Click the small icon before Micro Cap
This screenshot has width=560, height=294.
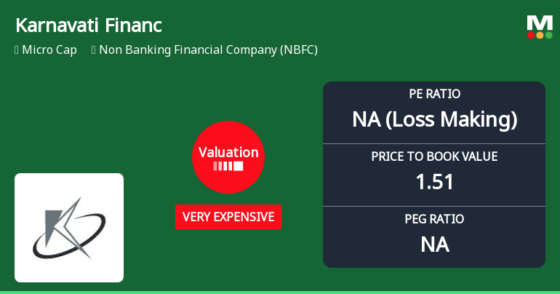click(17, 50)
